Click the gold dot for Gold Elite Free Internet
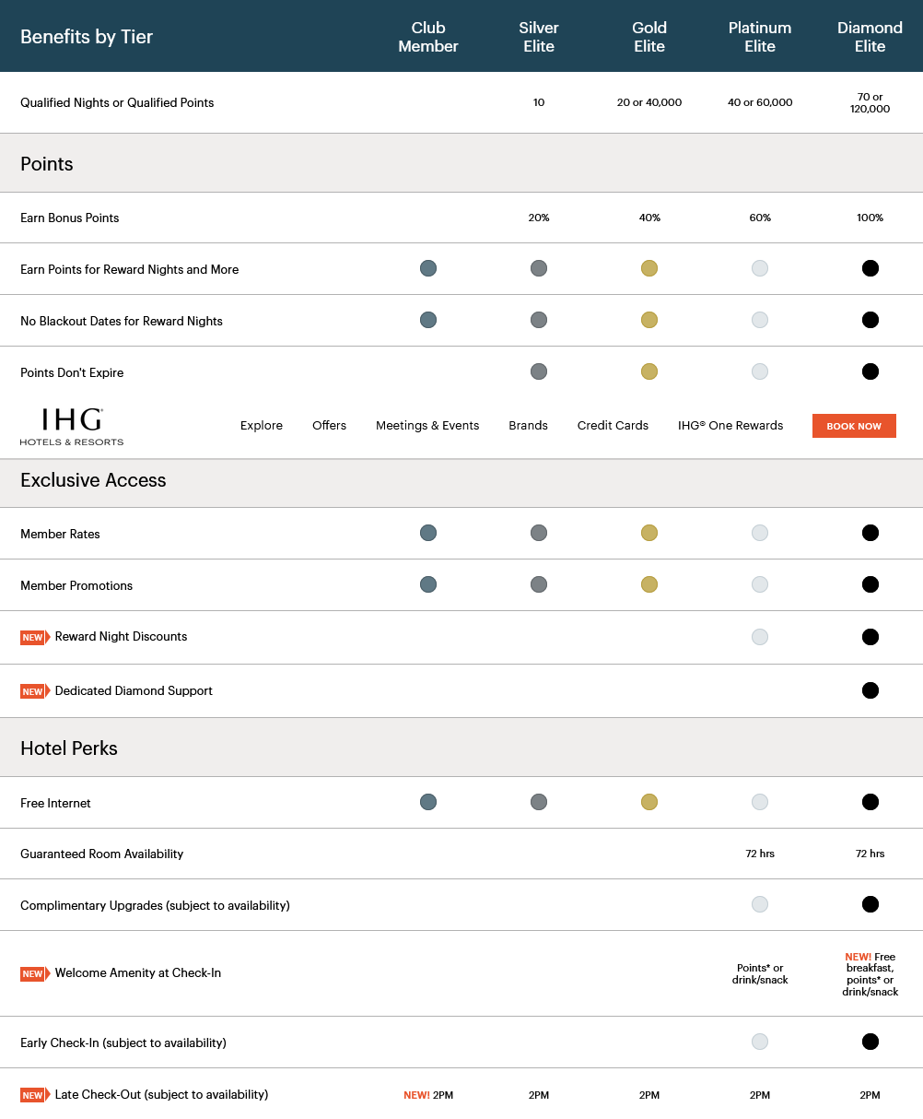The width and height of the screenshot is (923, 1119). pos(649,802)
